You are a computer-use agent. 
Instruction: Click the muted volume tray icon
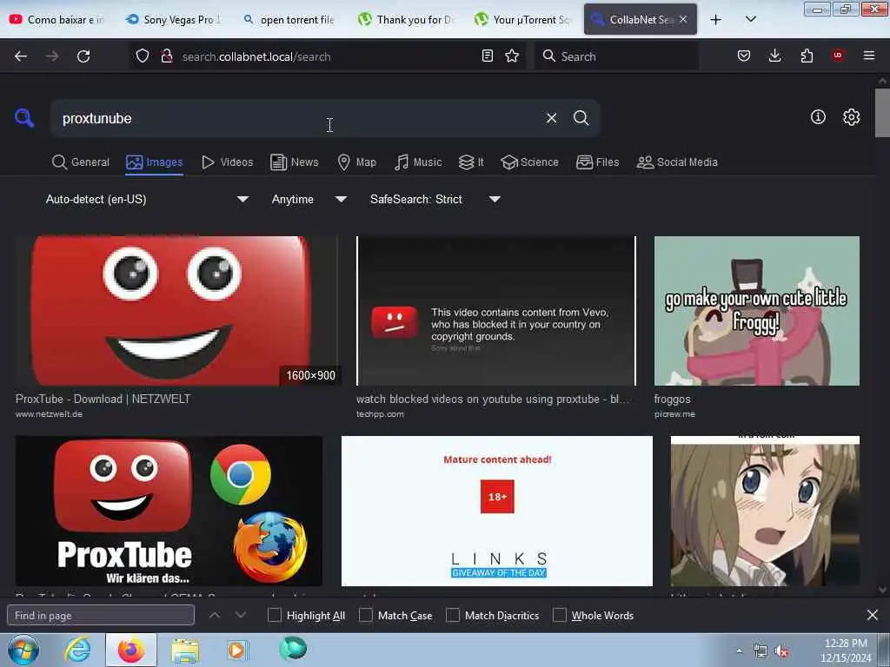[782, 651]
